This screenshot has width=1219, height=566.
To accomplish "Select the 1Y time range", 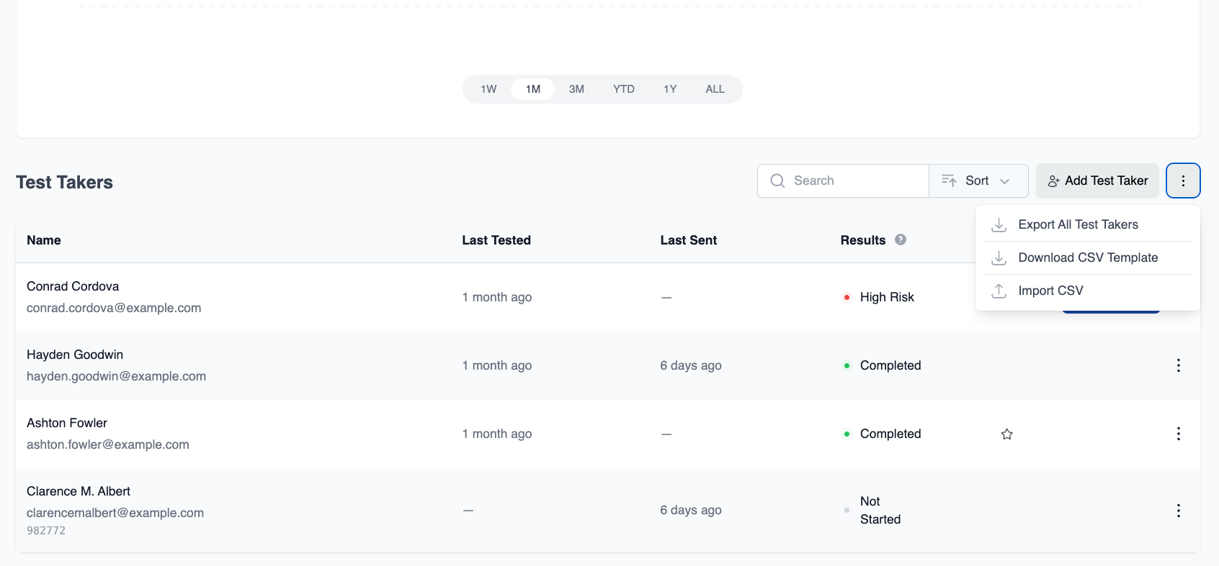I will [670, 89].
